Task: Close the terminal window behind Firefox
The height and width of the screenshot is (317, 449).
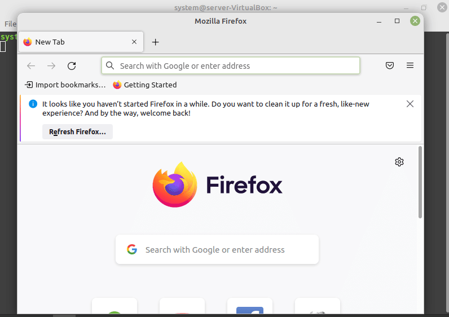Action: click(x=442, y=7)
